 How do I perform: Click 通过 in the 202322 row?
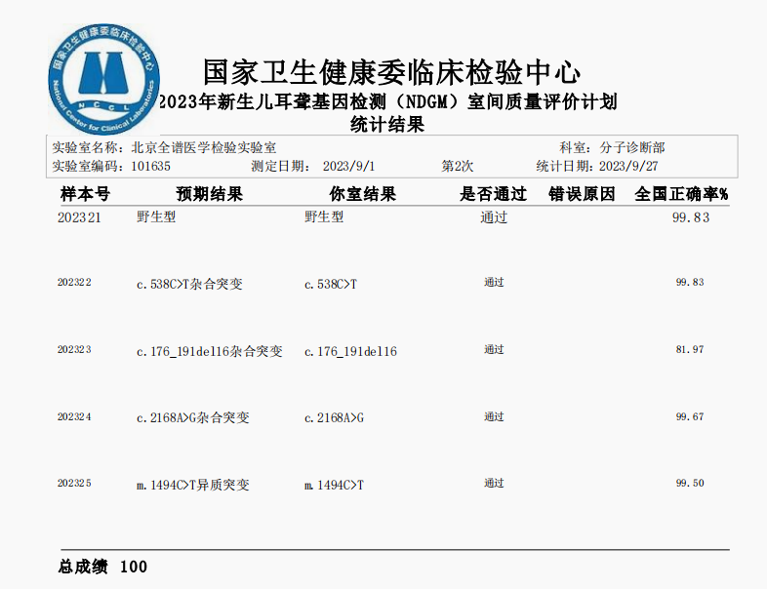click(494, 282)
